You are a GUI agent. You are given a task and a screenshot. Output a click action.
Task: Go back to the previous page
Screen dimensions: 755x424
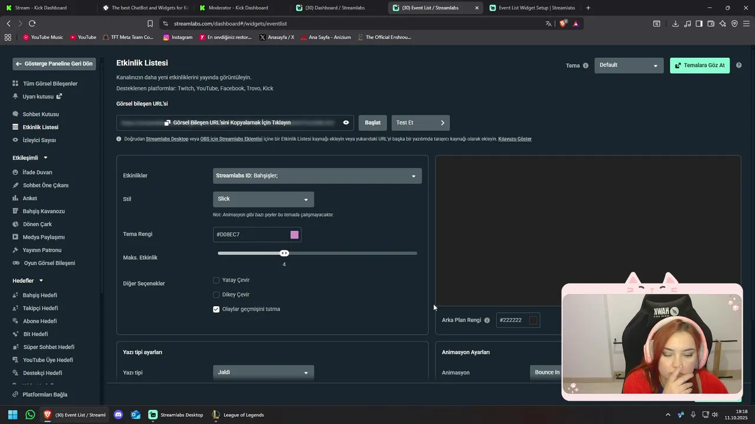(8, 24)
